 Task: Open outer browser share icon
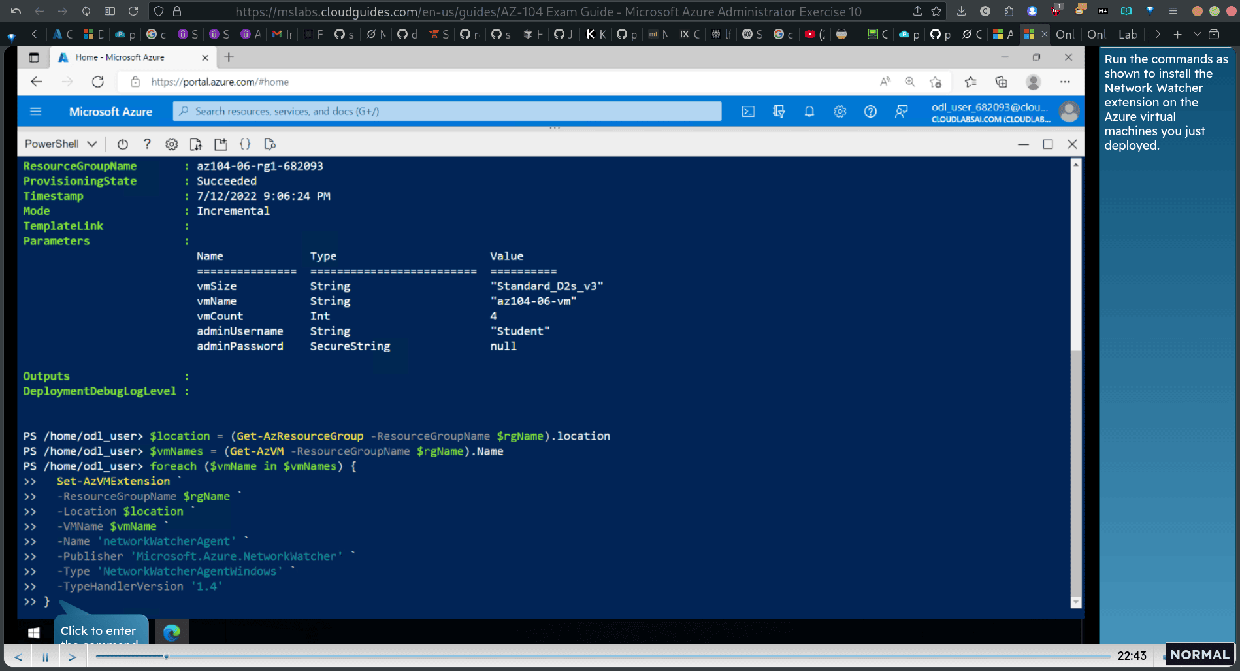coord(918,11)
